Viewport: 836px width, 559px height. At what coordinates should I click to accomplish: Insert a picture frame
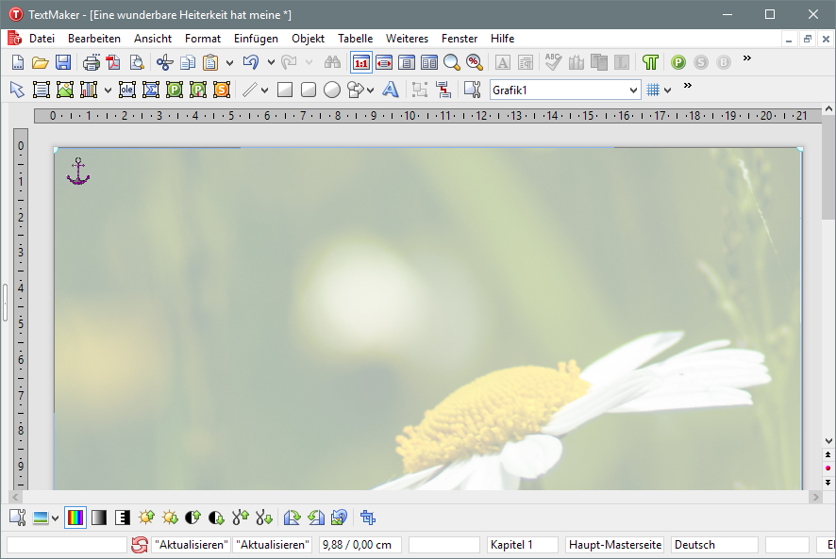[65, 90]
